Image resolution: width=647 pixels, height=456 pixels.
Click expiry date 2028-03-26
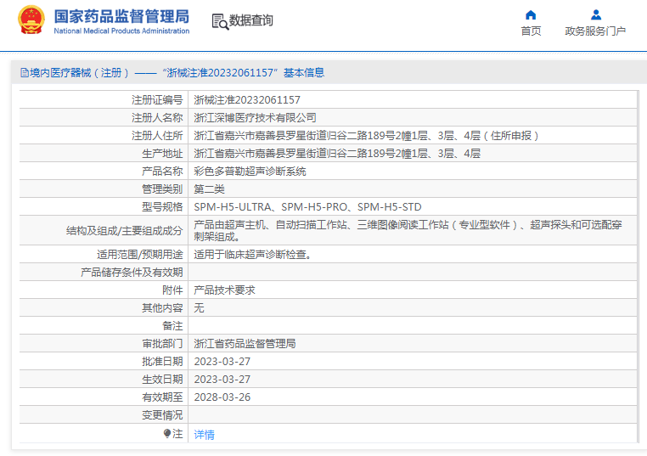coord(222,397)
